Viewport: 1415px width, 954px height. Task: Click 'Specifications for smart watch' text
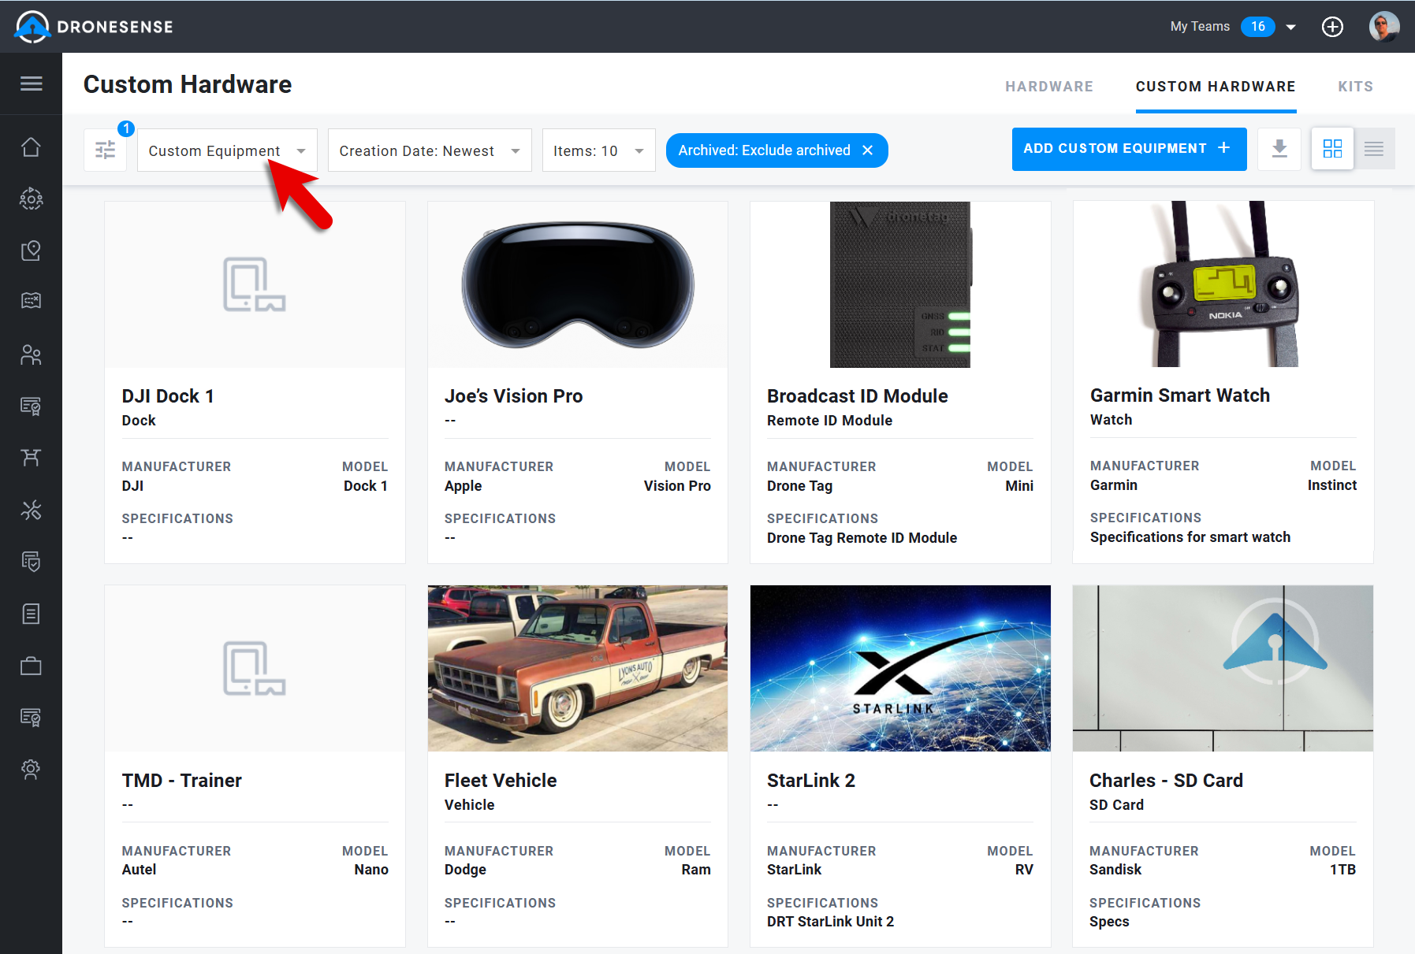pyautogui.click(x=1190, y=537)
